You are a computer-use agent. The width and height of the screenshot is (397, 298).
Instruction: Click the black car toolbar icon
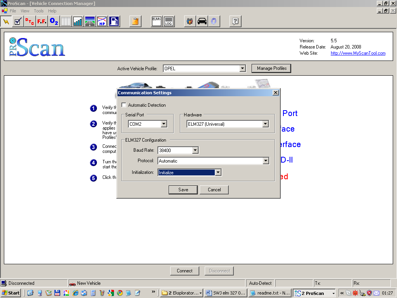202,22
